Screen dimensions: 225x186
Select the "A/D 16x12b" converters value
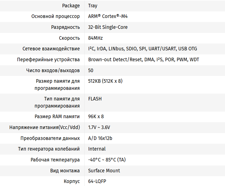[100, 138]
